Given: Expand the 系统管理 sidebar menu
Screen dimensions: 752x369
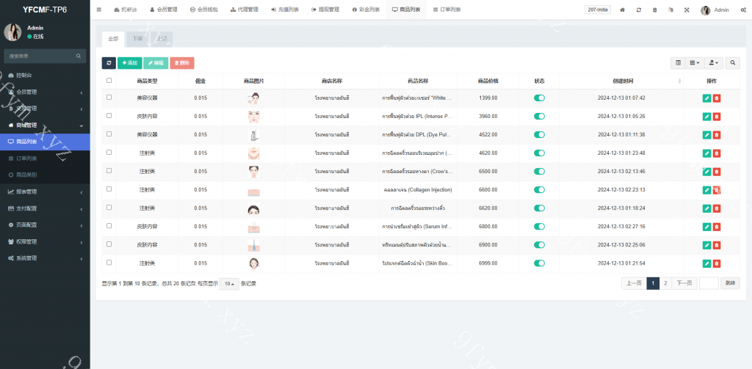Looking at the screenshot, I should coord(45,257).
